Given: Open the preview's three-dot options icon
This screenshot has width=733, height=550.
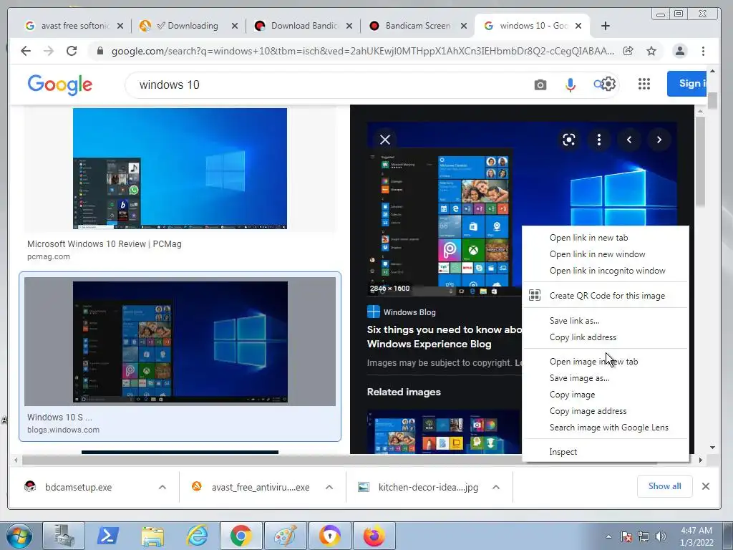Looking at the screenshot, I should point(599,140).
